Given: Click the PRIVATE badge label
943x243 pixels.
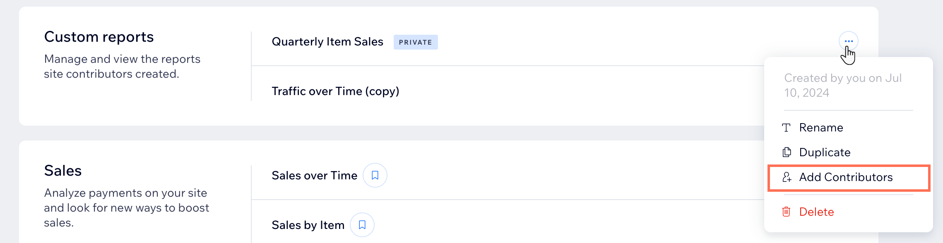Looking at the screenshot, I should click(415, 42).
